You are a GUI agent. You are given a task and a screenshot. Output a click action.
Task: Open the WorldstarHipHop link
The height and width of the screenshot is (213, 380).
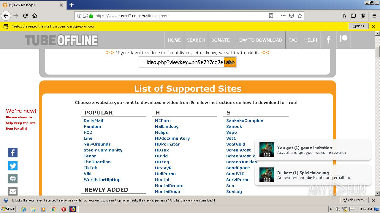pos(102,180)
